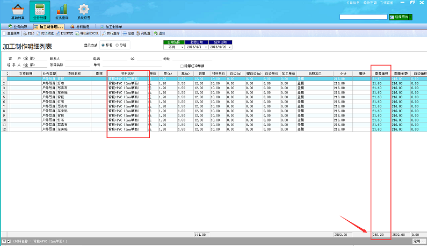This screenshot has width=427, height=246.
Task: Open the 起始日期 date dropdown
Action: pos(206,47)
